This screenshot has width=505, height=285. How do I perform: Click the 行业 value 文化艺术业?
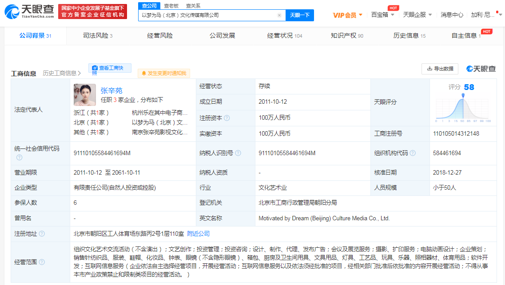[273, 187]
